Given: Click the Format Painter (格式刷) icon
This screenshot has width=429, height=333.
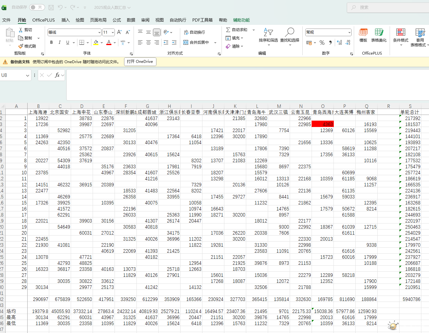Looking at the screenshot, I should (21, 46).
